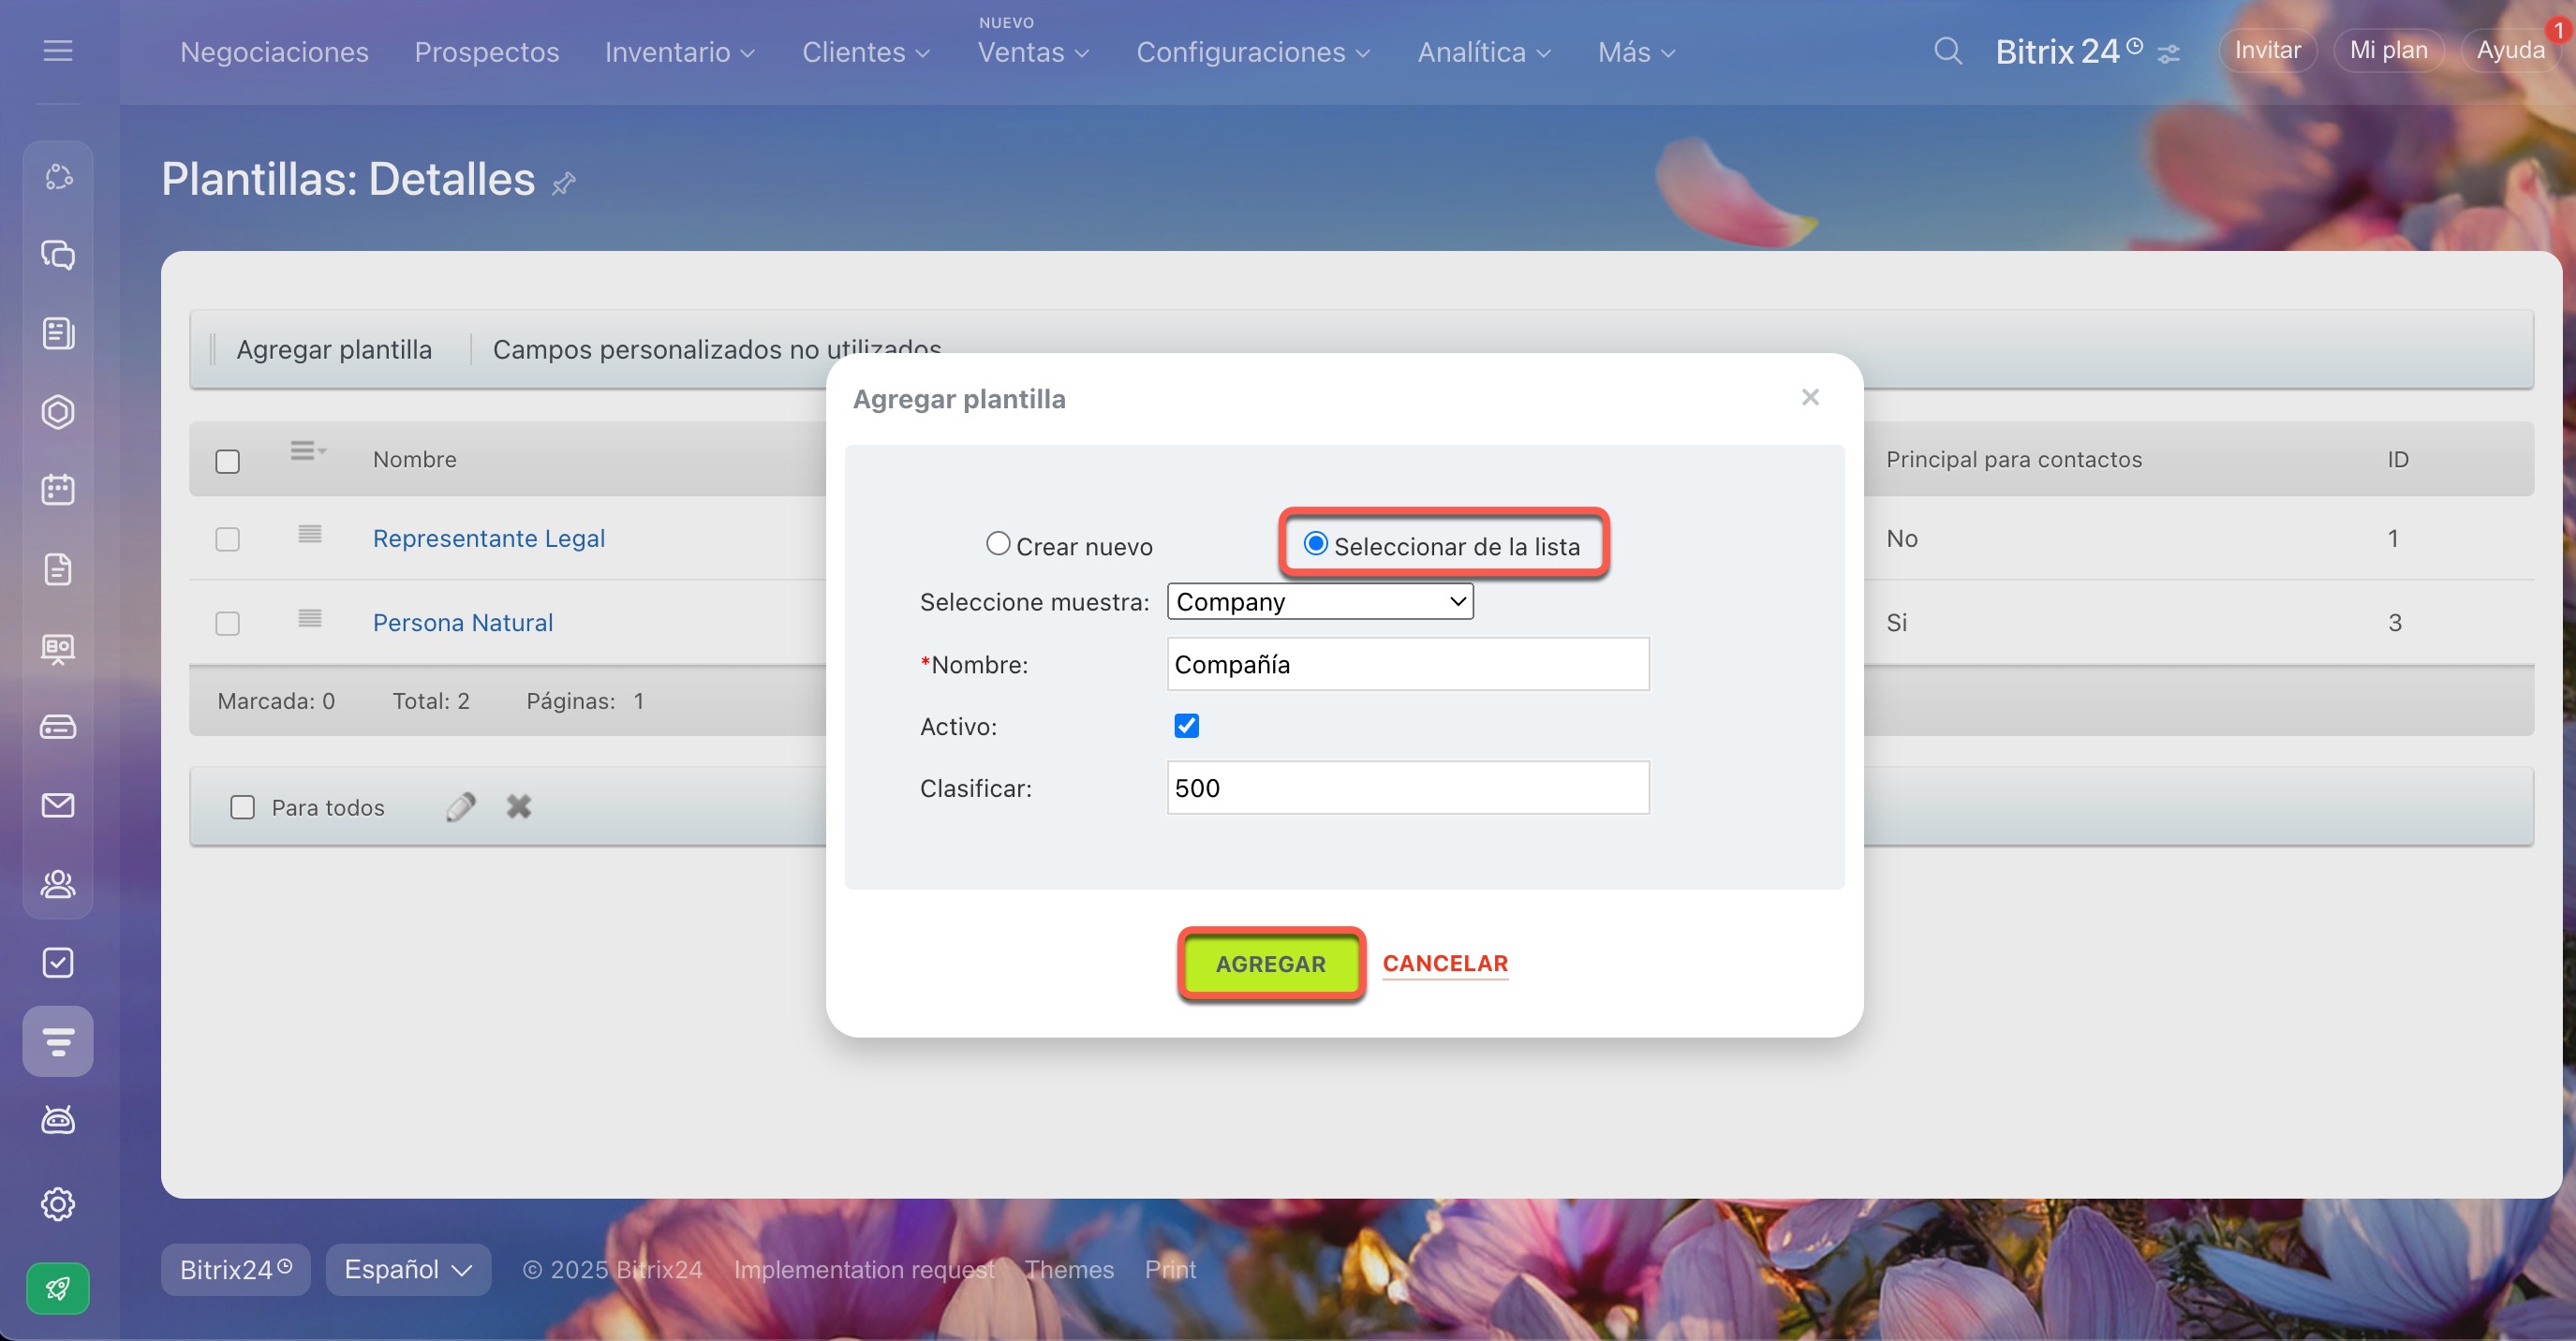Click the CANCELAR link

1445,963
